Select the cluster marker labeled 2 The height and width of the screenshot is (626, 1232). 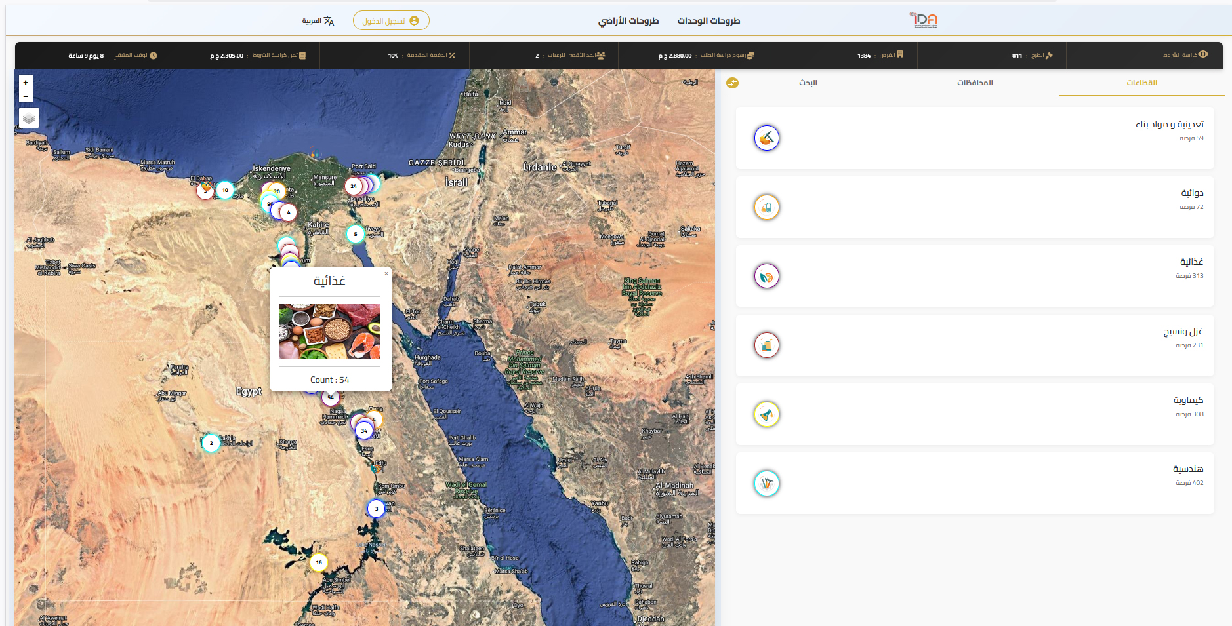(x=211, y=443)
